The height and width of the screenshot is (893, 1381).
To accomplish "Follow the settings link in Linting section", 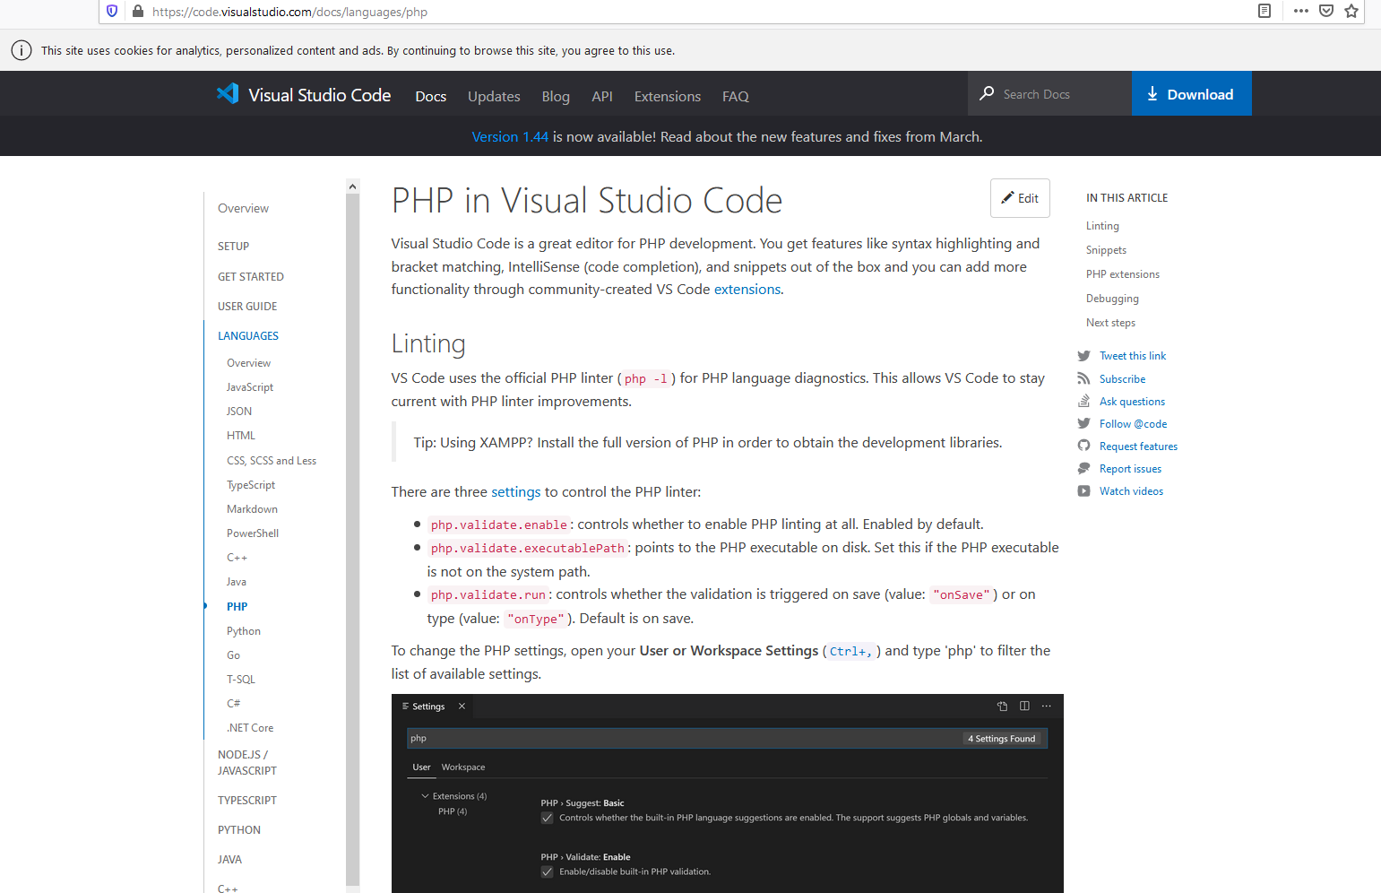I will pyautogui.click(x=516, y=491).
